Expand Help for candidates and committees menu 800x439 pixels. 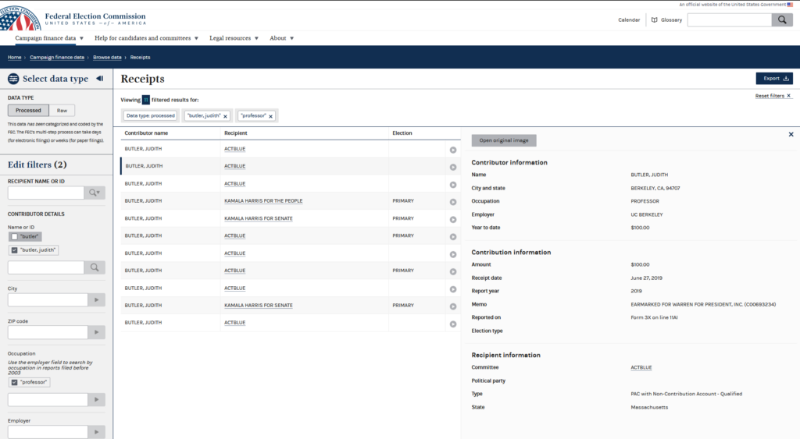[146, 38]
